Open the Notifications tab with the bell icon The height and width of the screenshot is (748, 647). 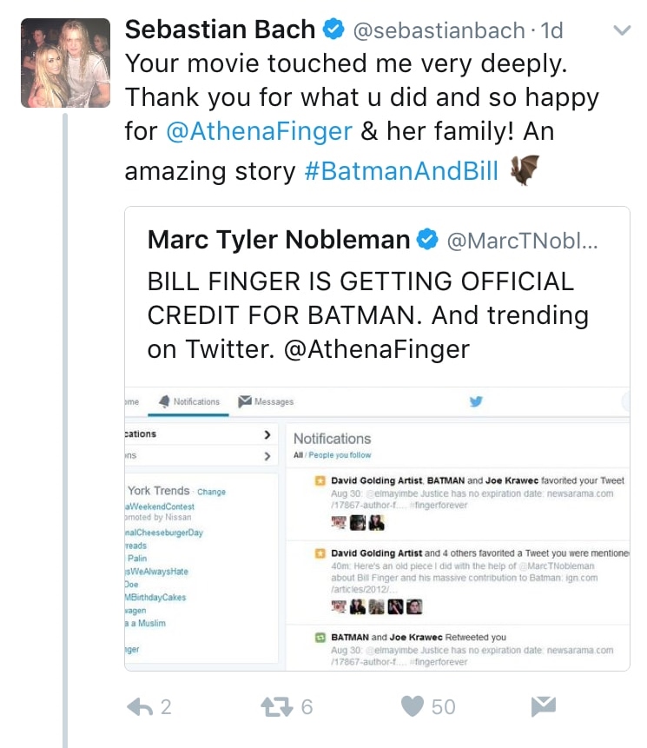tap(188, 401)
